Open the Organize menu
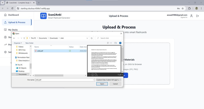 (18, 43)
